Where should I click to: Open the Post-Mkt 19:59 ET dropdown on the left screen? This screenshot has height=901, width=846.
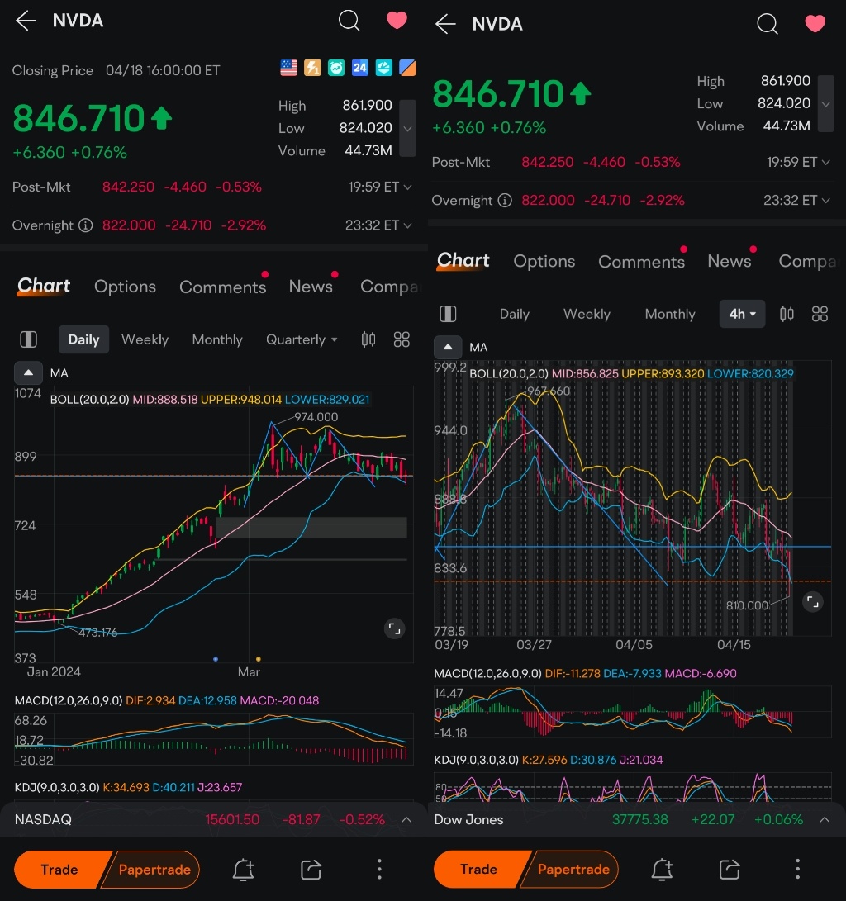pos(380,187)
